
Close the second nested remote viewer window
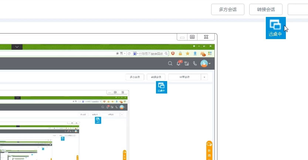(123, 92)
